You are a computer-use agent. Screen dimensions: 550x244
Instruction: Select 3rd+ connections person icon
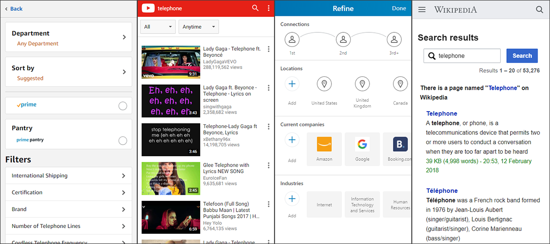pos(394,39)
